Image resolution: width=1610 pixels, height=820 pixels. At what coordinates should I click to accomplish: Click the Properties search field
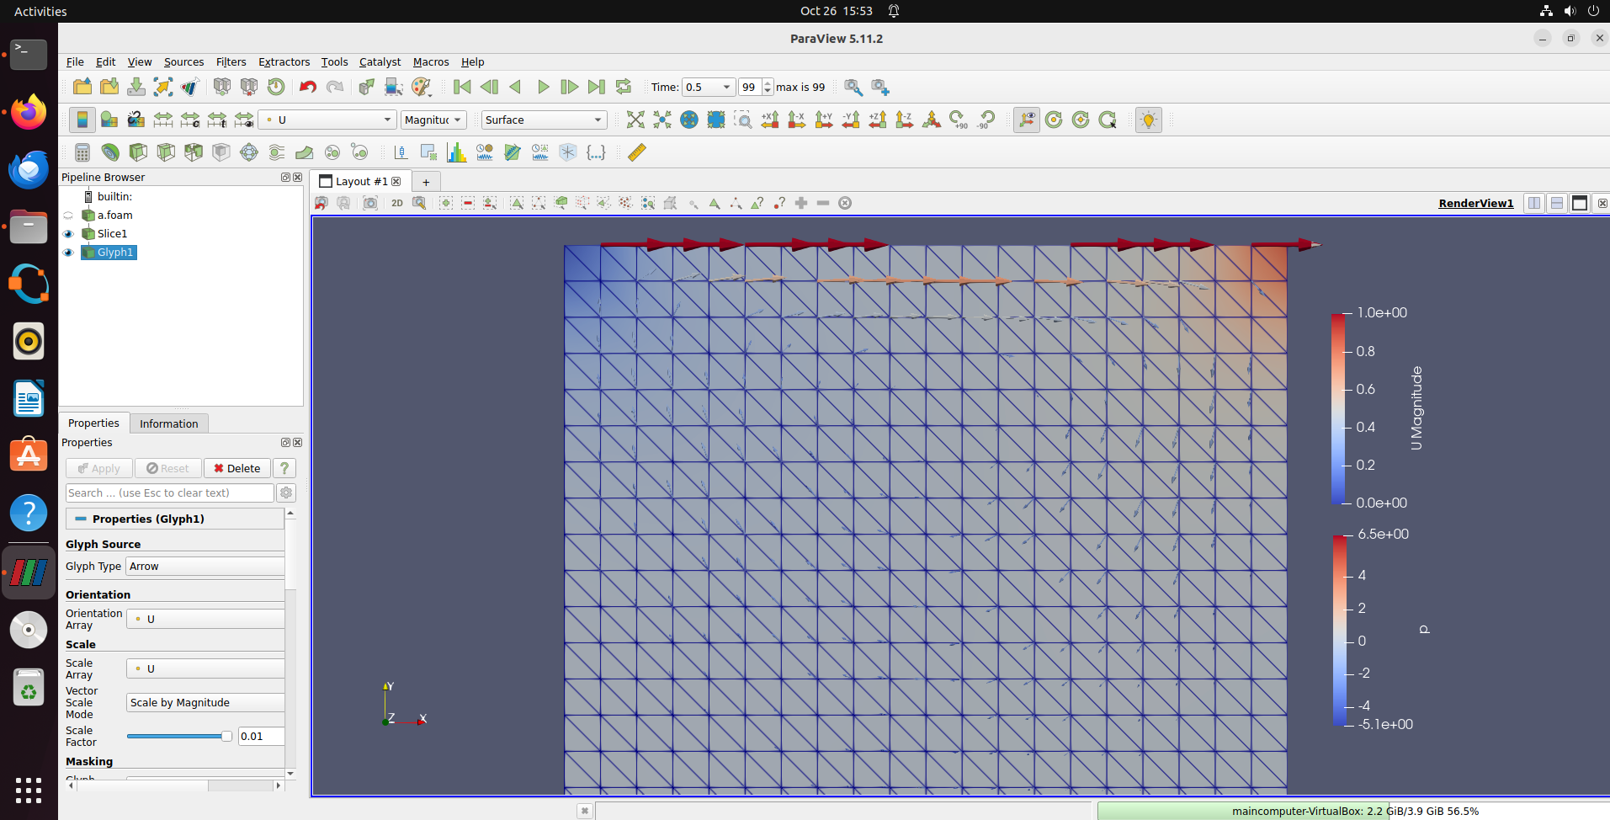[168, 493]
